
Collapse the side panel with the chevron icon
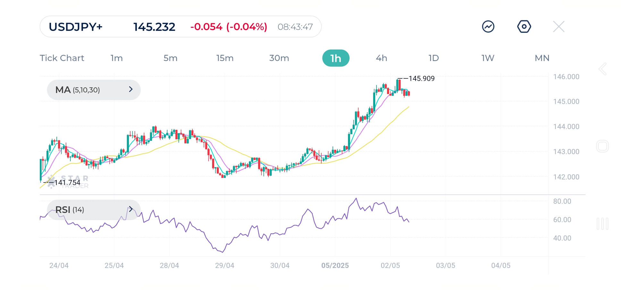point(602,68)
